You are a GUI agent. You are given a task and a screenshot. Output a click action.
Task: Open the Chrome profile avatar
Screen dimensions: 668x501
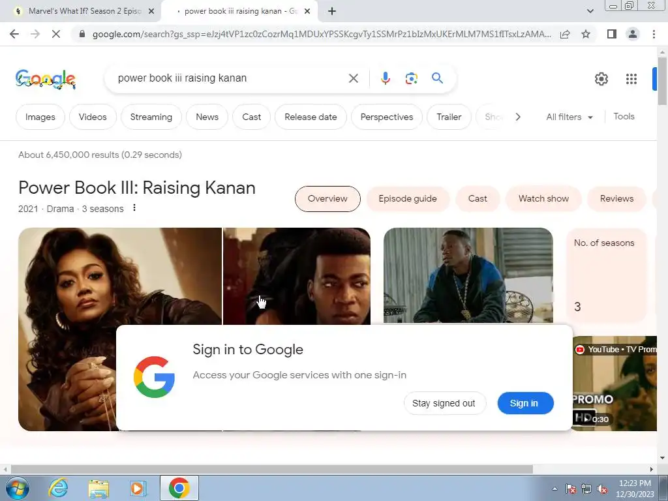(633, 34)
